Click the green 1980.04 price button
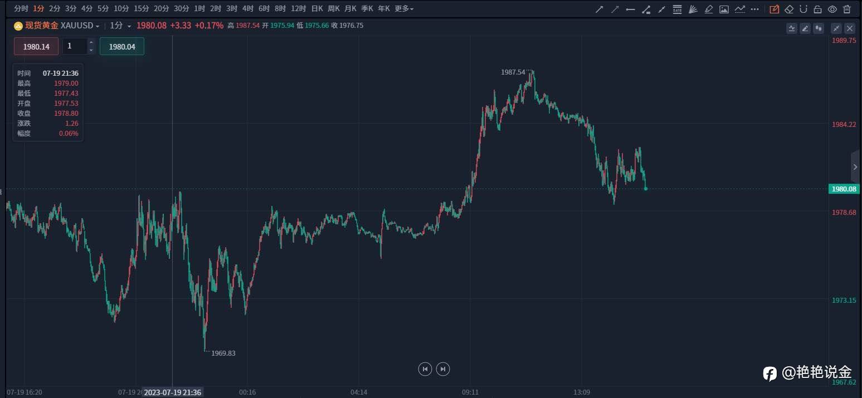 click(x=122, y=47)
